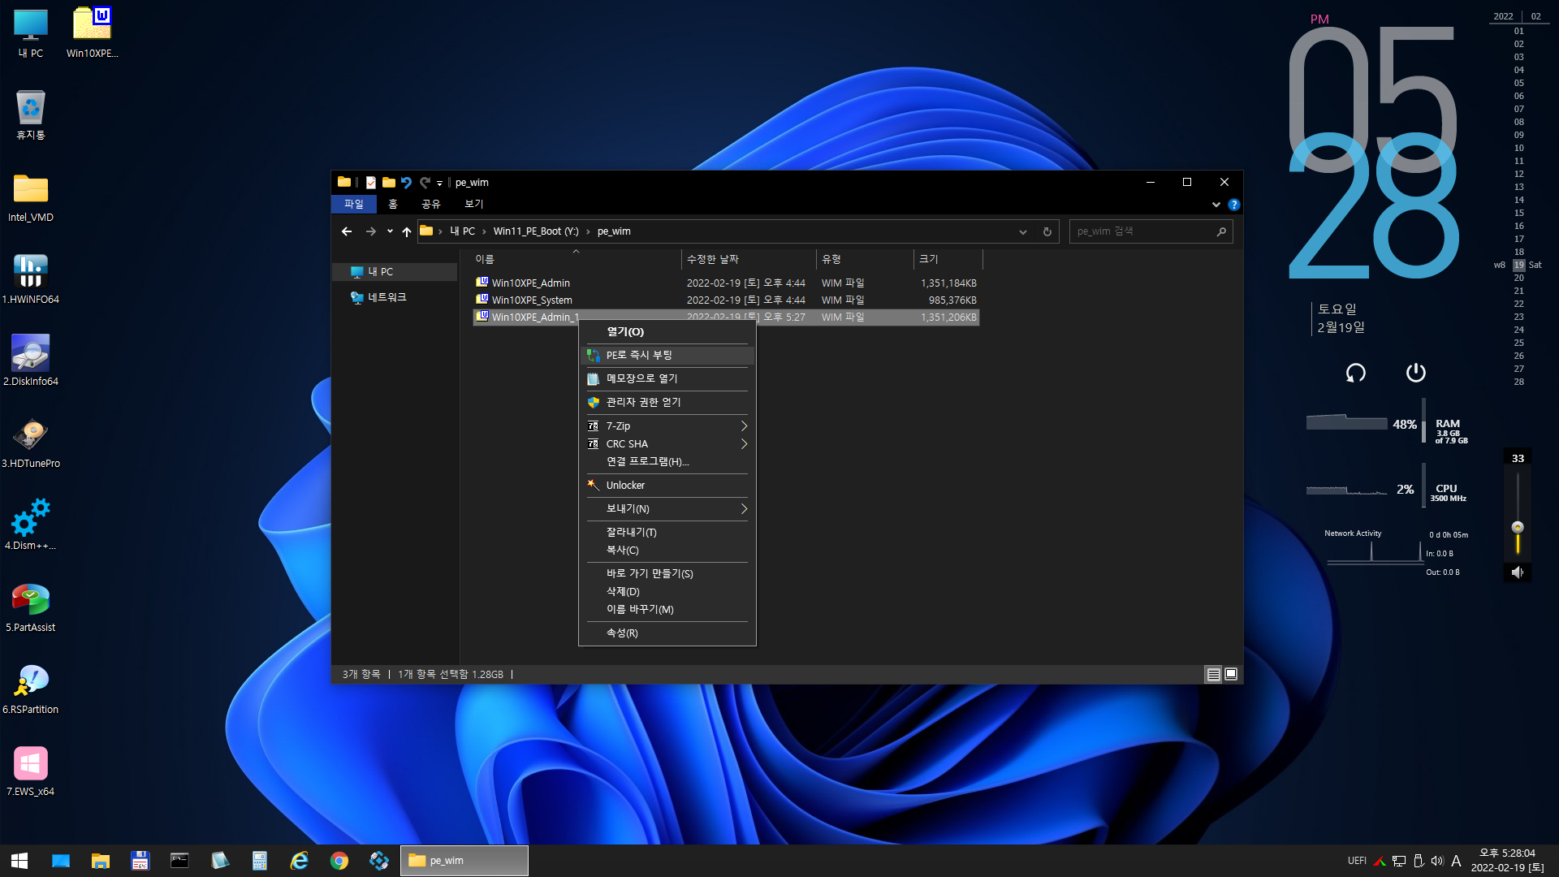Open the Win10XPE desktop folder icon

click(92, 32)
